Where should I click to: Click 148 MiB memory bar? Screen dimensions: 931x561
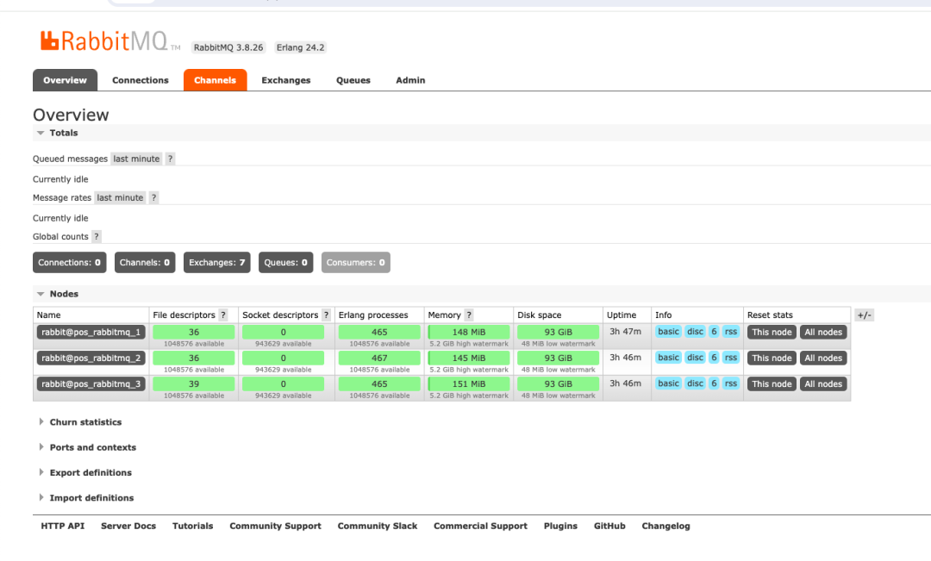click(469, 332)
